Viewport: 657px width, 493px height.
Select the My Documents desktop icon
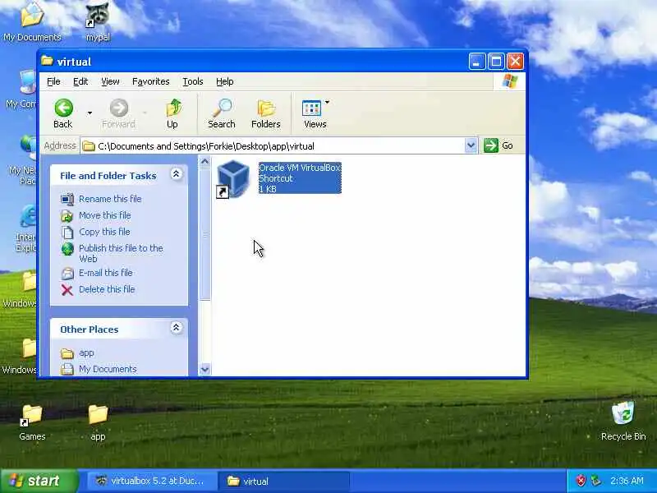32,22
